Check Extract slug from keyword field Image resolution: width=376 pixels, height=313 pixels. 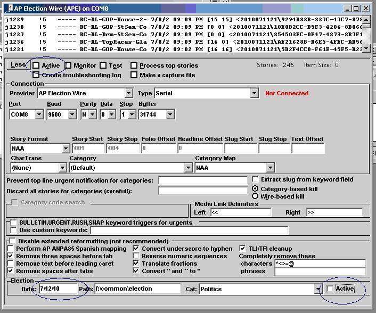pos(256,179)
